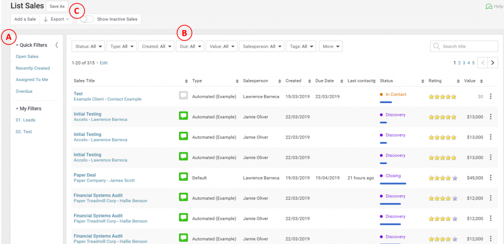Open three-dot menu for Test sale row
The image size is (504, 244).
pyautogui.click(x=491, y=96)
